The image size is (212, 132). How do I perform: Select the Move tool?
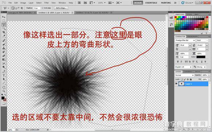4,17
